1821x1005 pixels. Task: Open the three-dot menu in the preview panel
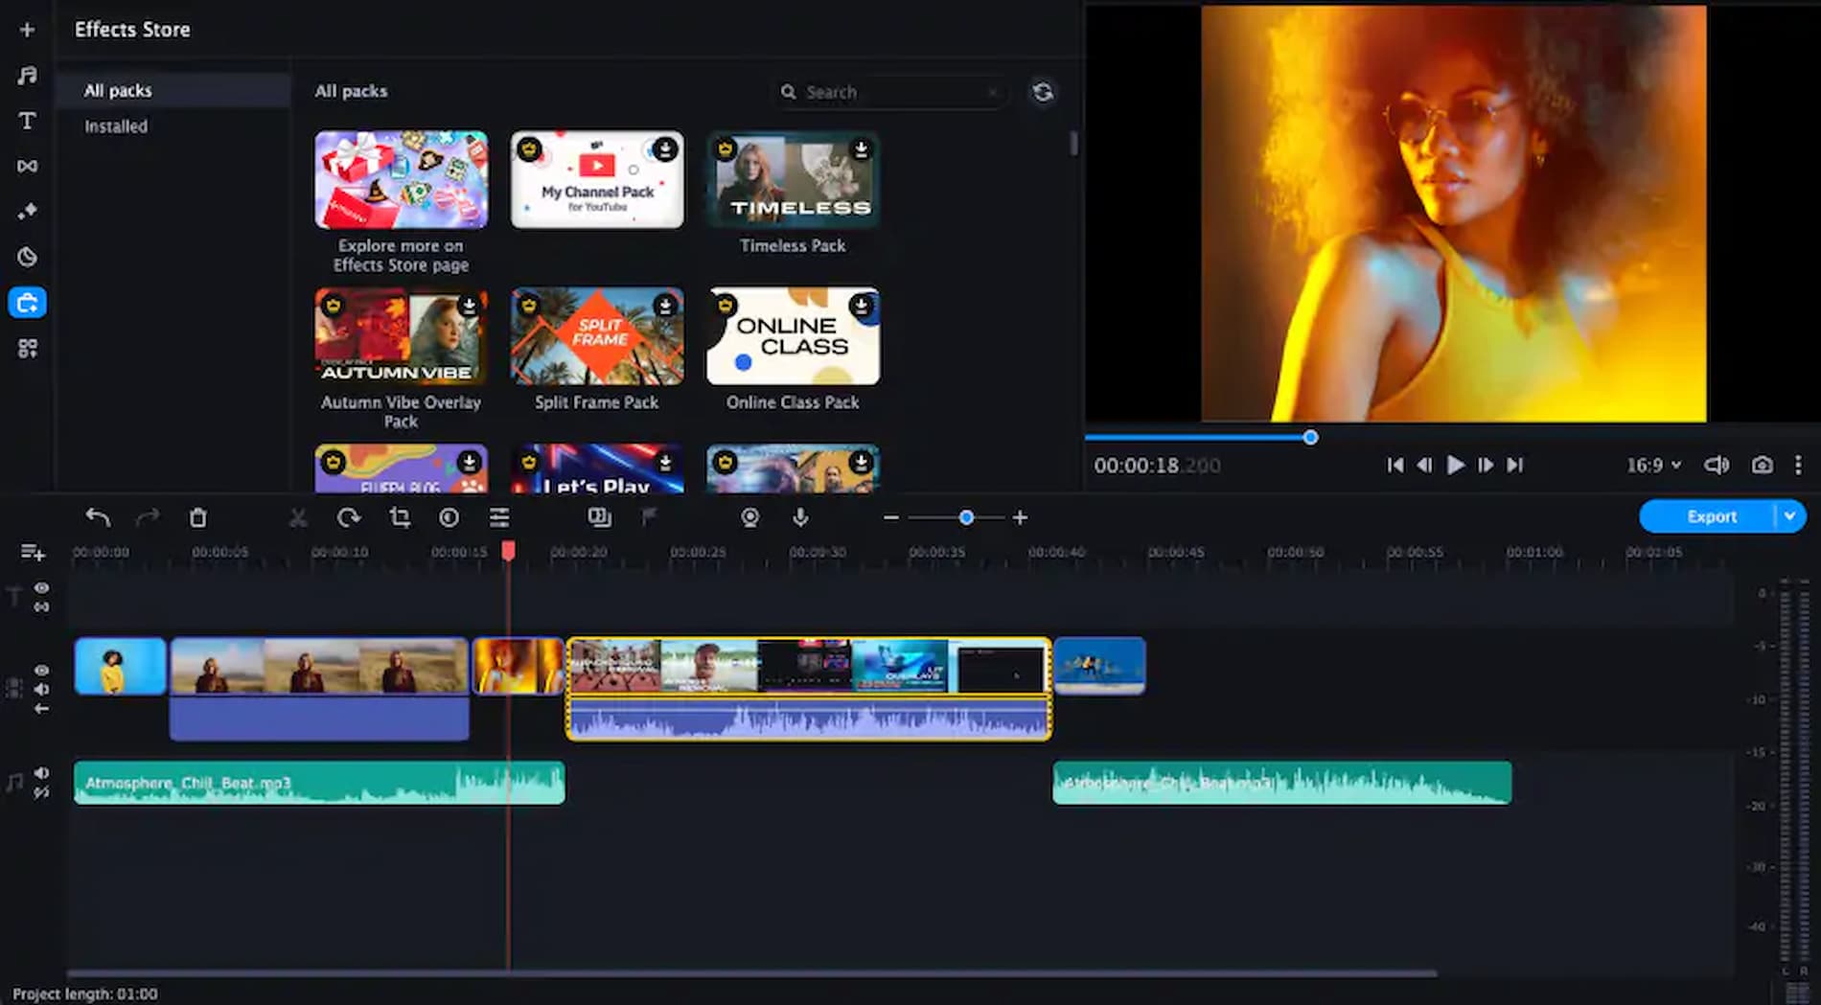click(1799, 466)
